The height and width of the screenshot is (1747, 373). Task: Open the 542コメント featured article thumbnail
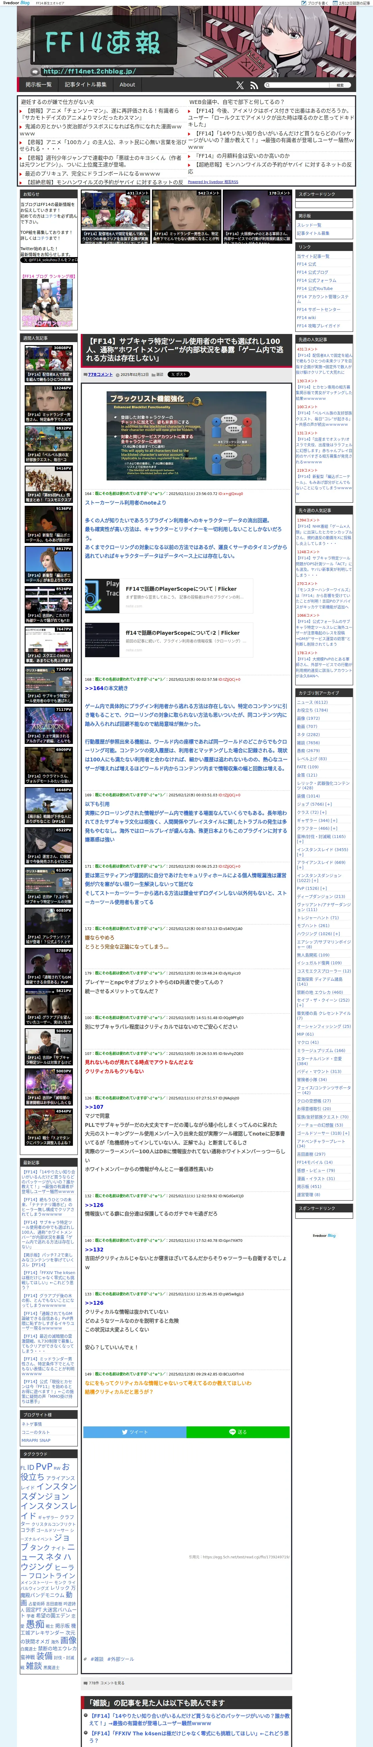click(x=186, y=217)
